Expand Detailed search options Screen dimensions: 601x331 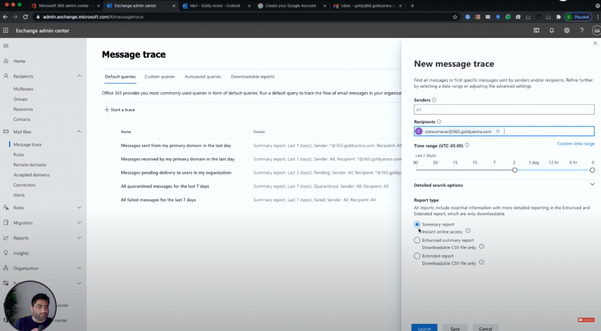point(592,184)
